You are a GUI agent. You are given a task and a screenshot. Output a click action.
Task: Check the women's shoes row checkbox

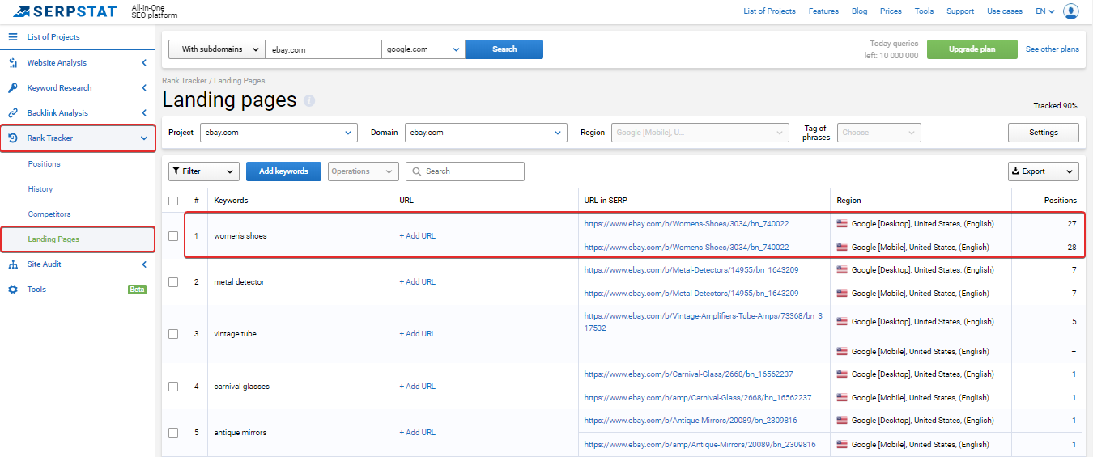173,236
